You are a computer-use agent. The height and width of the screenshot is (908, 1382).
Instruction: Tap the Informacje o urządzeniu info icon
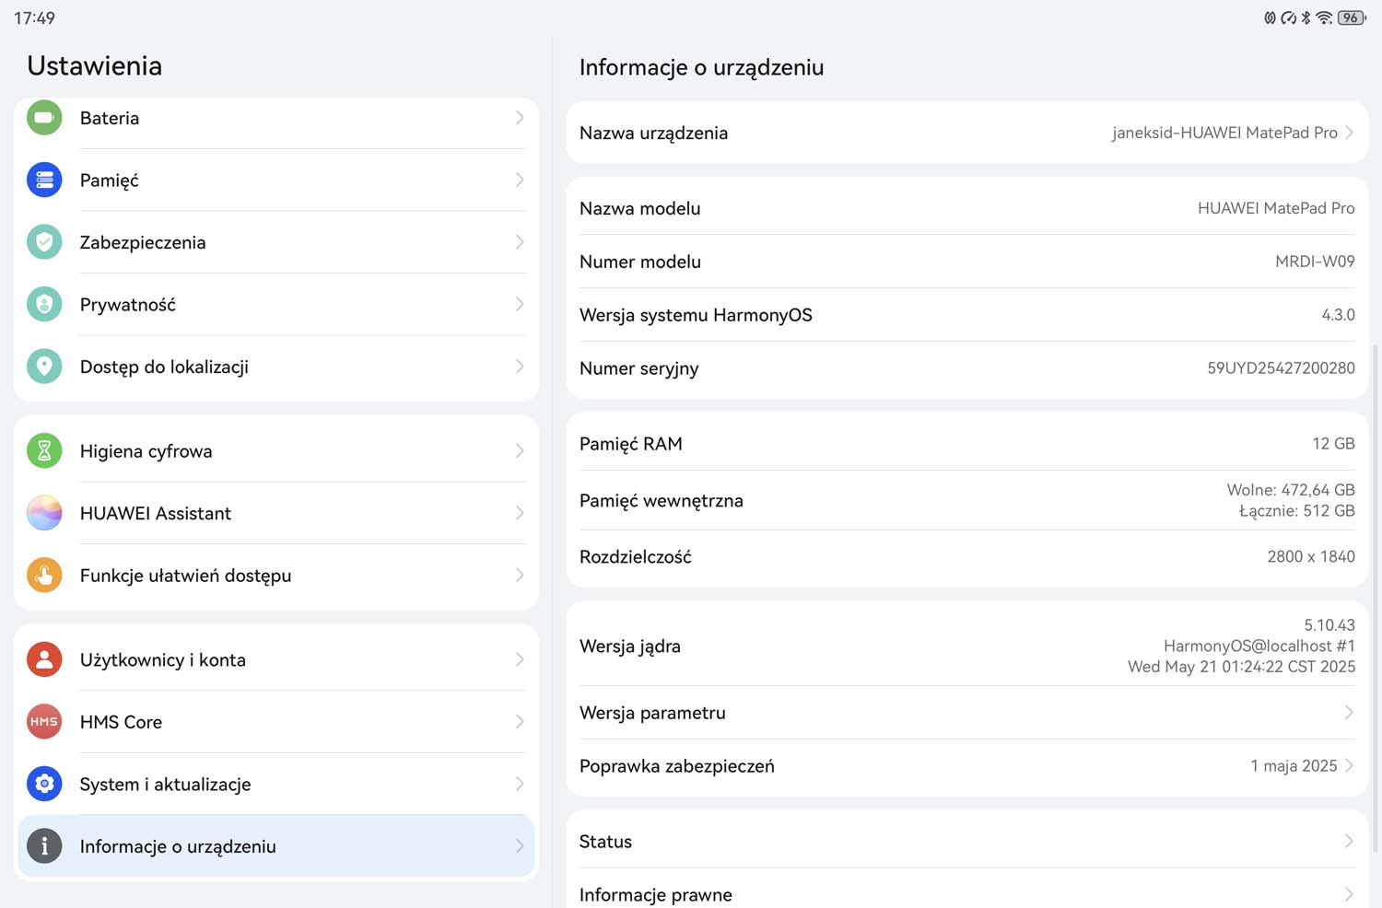(44, 846)
